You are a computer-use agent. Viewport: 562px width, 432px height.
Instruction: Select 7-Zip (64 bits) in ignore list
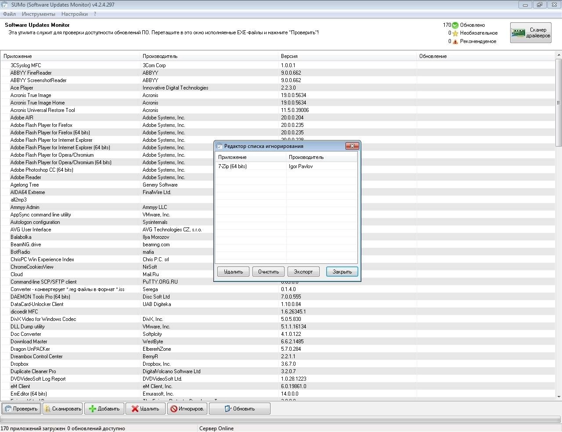coord(233,166)
